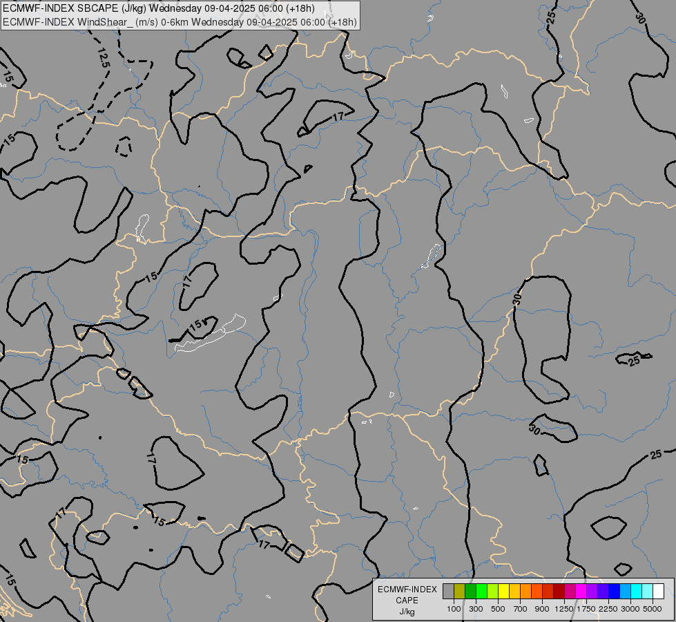Select the olive legend swatch after 100

pyautogui.click(x=460, y=591)
